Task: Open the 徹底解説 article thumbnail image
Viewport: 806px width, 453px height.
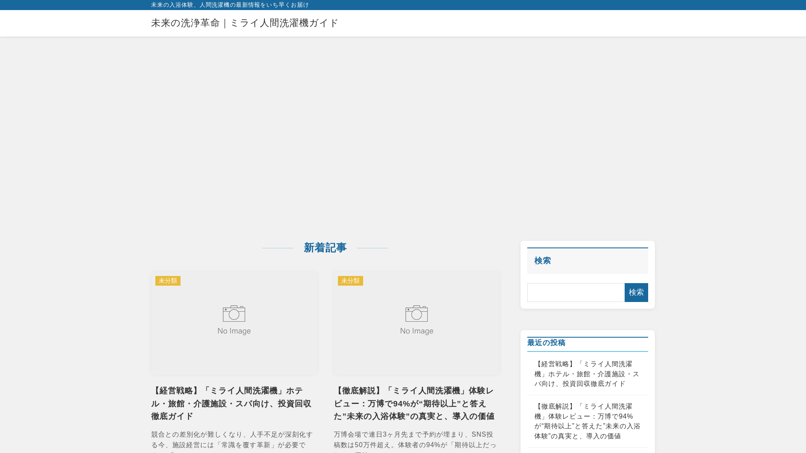Action: click(x=416, y=323)
